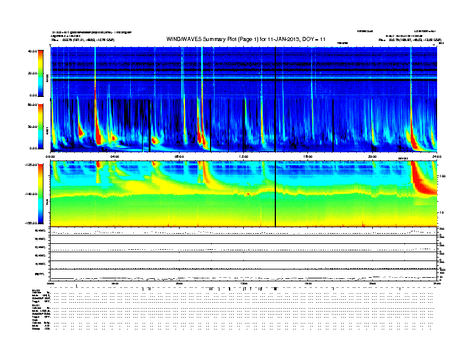Viewport: 471px width, 364px height.
Task: Click inside the RAD1 spectrogram panel
Action: coord(244,125)
